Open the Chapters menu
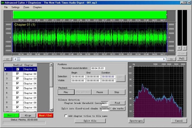 [37, 7]
